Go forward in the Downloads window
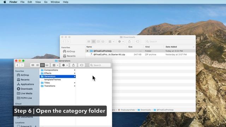This screenshot has height=127, width=226. coord(68,42)
